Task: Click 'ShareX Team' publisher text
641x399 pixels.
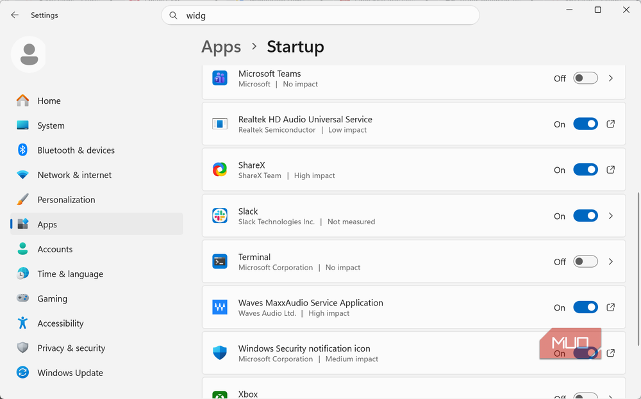Action: pos(260,175)
